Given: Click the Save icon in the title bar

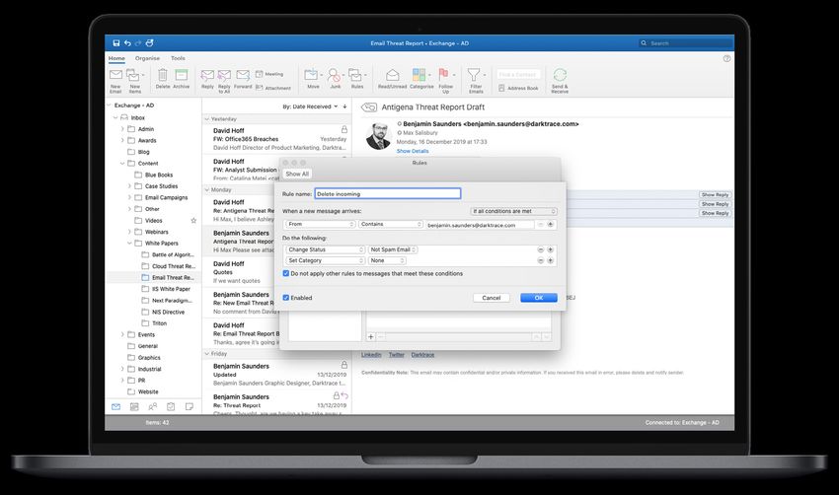Looking at the screenshot, I should 116,42.
